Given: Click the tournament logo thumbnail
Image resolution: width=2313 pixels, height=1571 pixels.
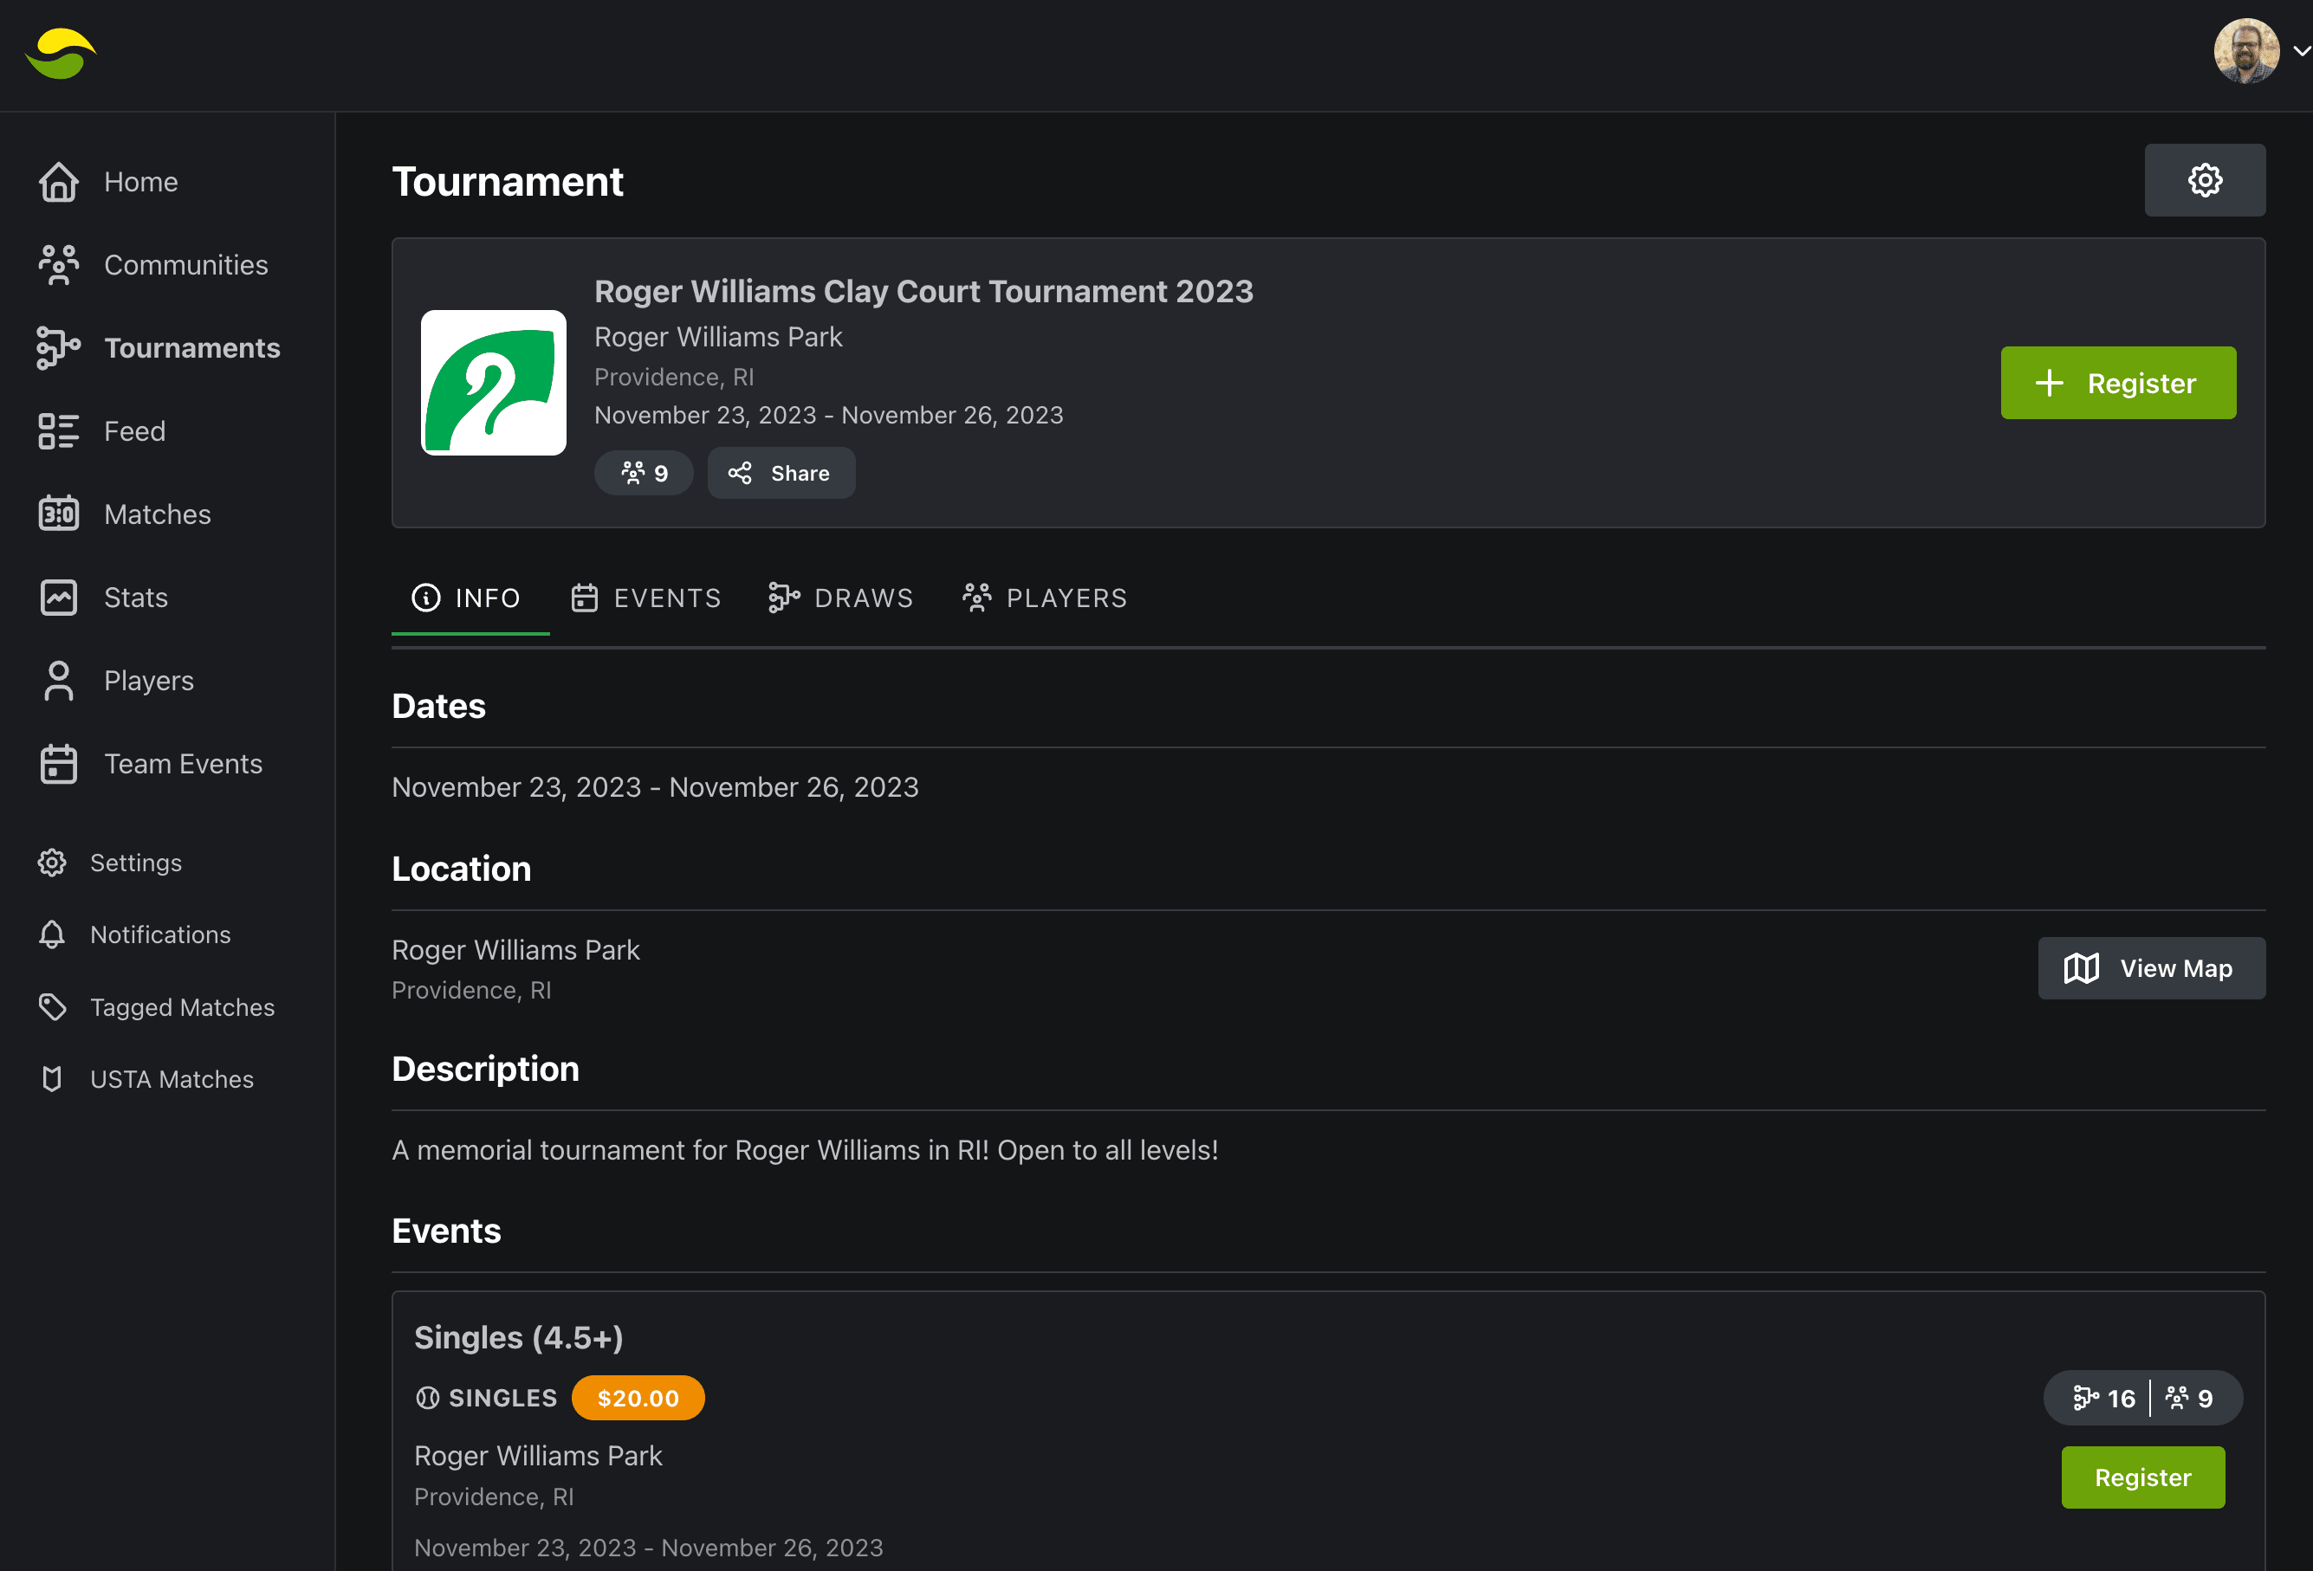Looking at the screenshot, I should (494, 383).
